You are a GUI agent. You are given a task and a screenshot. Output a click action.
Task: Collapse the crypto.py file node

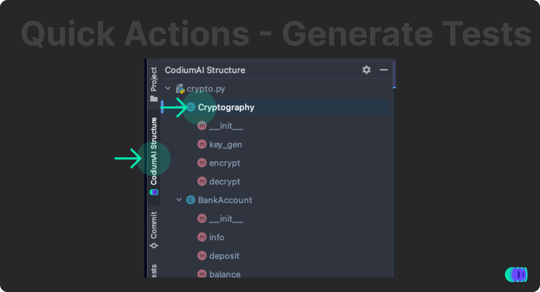(x=168, y=88)
